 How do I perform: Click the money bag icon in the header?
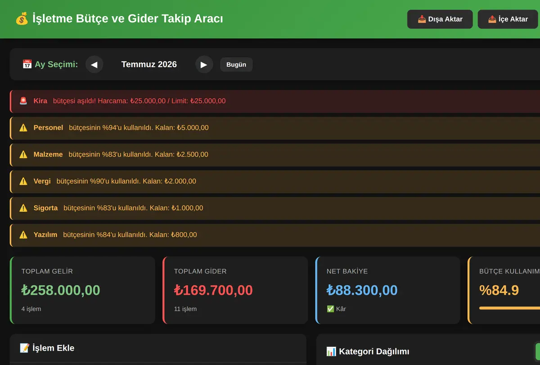click(x=21, y=19)
